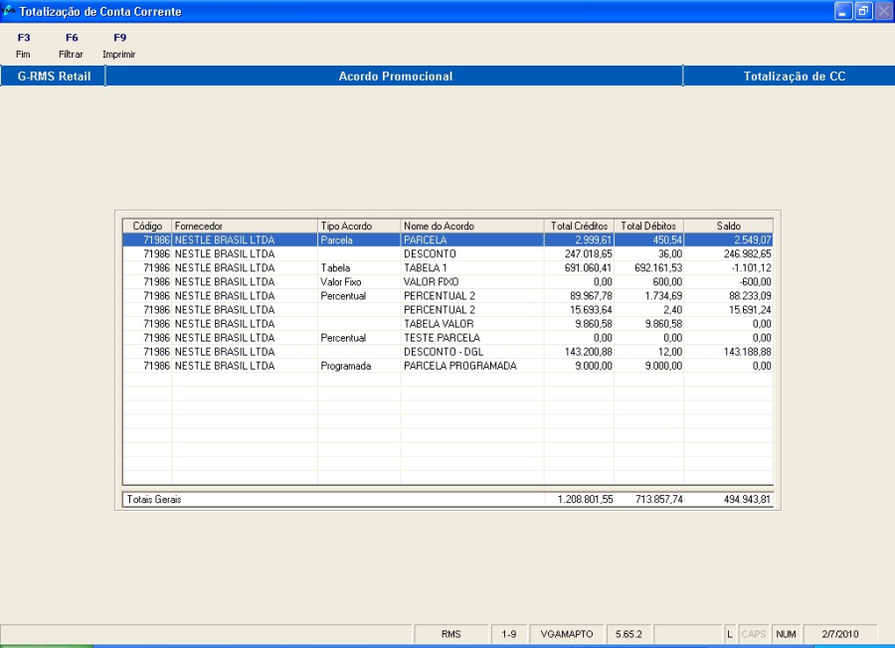Screen dimensions: 895x648
Task: Click debit value 450,54 in first row
Action: pyautogui.click(x=667, y=241)
